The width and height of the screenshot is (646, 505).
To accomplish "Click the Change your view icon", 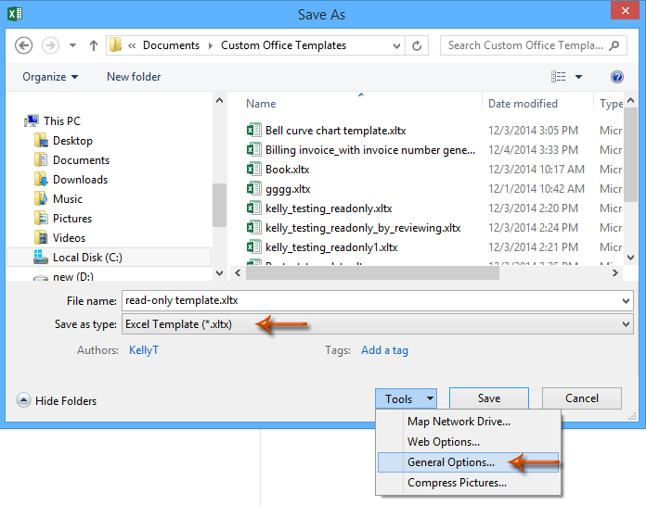I will [559, 77].
